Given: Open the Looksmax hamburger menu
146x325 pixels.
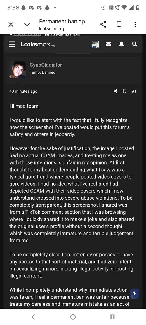Looking at the screenshot, I should (x=12, y=44).
